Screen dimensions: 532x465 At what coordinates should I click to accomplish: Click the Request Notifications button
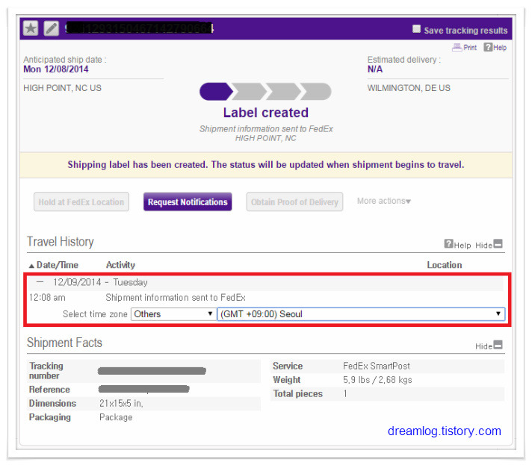188,202
